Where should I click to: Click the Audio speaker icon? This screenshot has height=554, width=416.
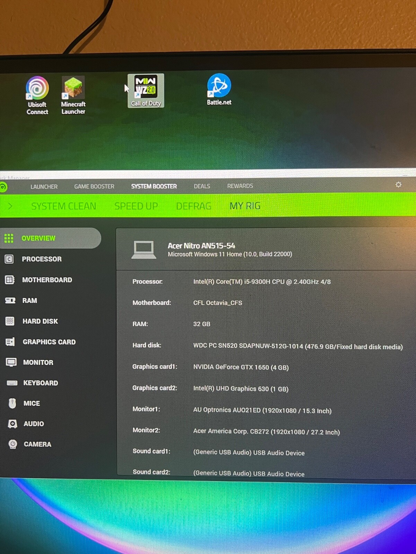coord(12,424)
